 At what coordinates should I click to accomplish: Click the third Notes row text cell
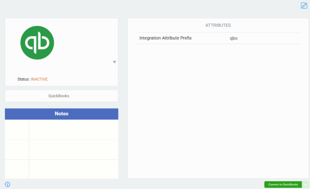[x=73, y=169]
